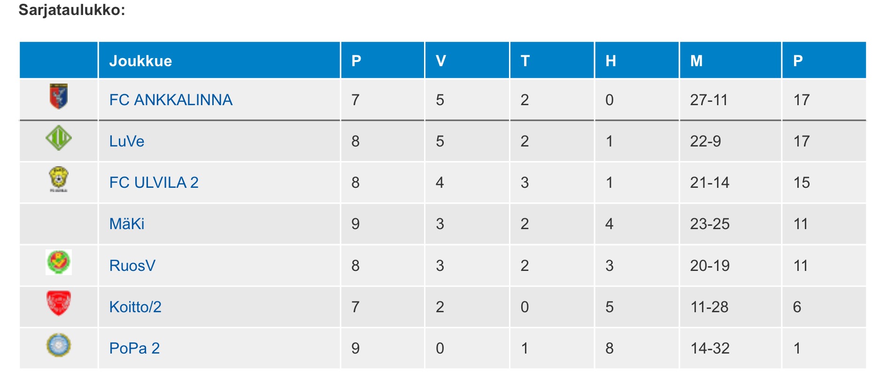This screenshot has height=385, width=888.
Task: Click the V wins column header
Action: pyautogui.click(x=440, y=61)
